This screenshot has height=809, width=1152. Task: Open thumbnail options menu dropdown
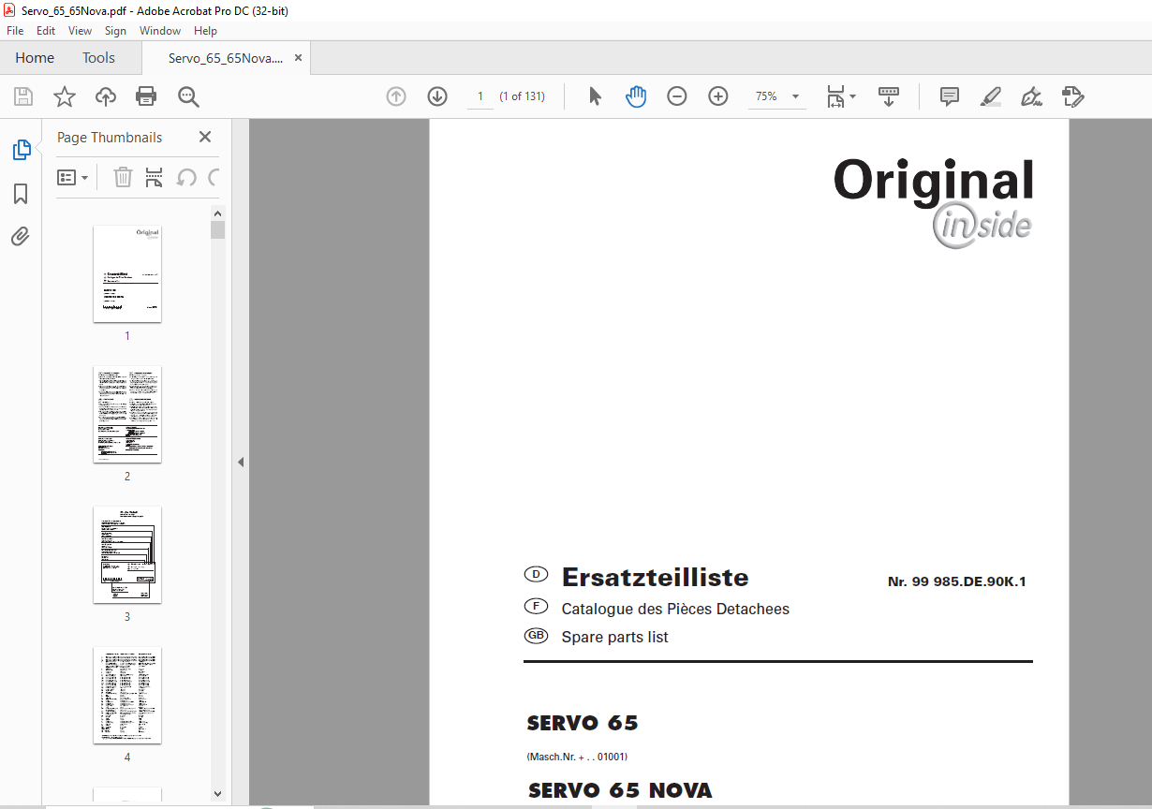click(x=72, y=177)
